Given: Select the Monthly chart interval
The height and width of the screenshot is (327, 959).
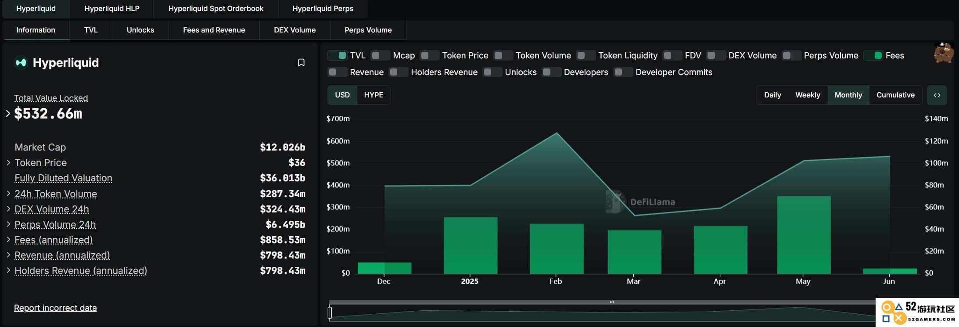Looking at the screenshot, I should (848, 95).
